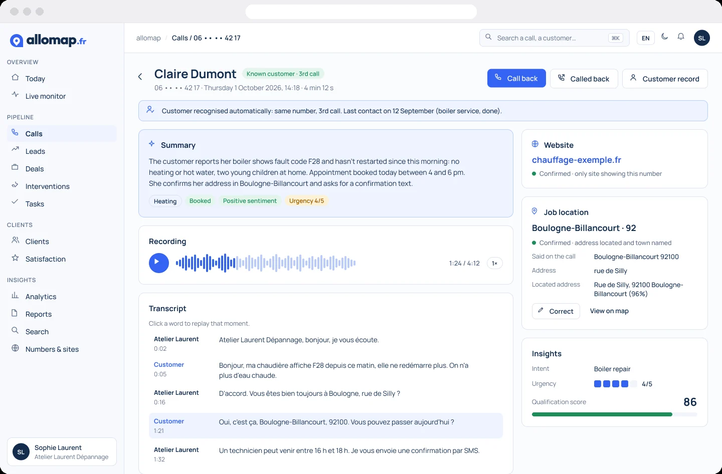The width and height of the screenshot is (722, 474).
Task: Click the Known customer · 3rd call badge
Action: pyautogui.click(x=283, y=74)
